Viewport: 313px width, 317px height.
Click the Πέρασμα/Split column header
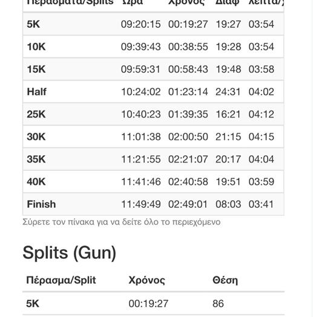61,280
